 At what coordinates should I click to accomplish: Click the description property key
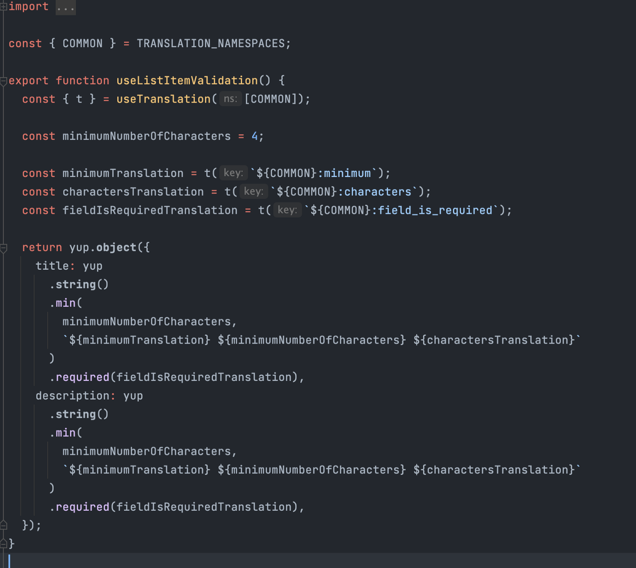73,395
